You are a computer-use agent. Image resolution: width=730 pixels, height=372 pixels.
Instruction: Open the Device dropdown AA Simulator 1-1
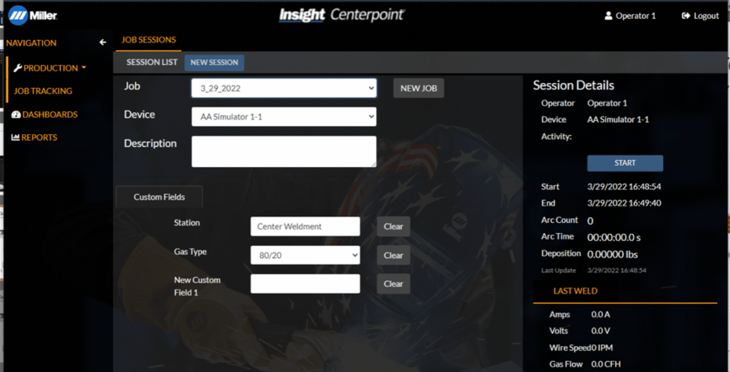click(x=284, y=117)
